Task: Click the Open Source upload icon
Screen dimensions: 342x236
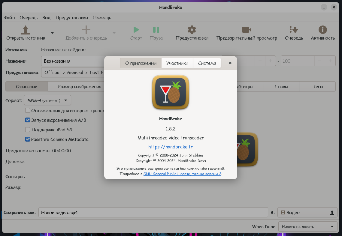Action: 26,30
